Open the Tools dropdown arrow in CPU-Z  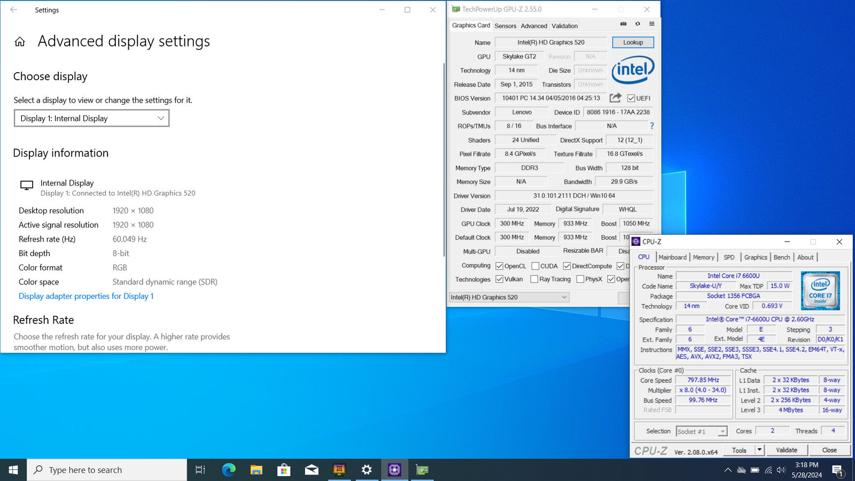pos(759,450)
